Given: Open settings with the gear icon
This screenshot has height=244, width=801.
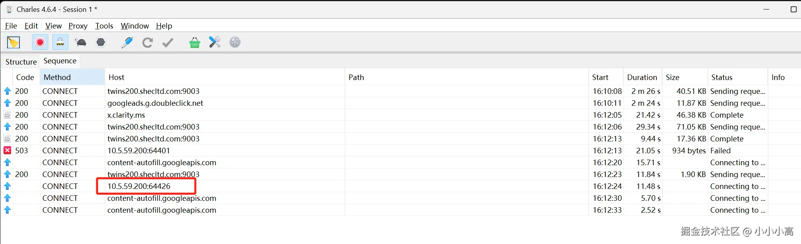Looking at the screenshot, I should click(x=235, y=42).
